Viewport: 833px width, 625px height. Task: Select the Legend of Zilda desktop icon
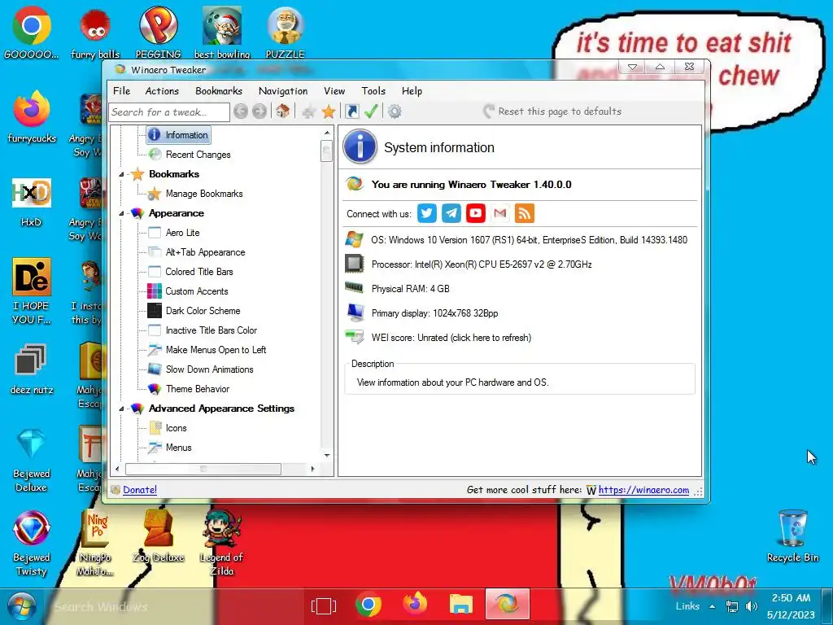[221, 542]
